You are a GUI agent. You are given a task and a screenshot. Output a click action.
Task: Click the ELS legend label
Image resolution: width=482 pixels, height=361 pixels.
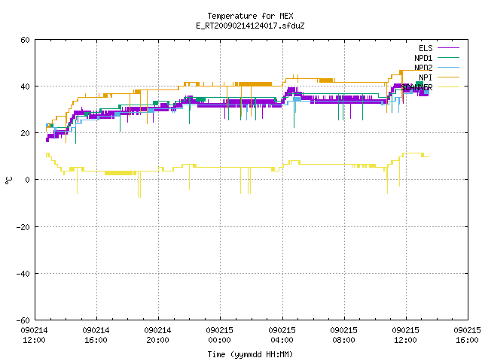pos(426,48)
